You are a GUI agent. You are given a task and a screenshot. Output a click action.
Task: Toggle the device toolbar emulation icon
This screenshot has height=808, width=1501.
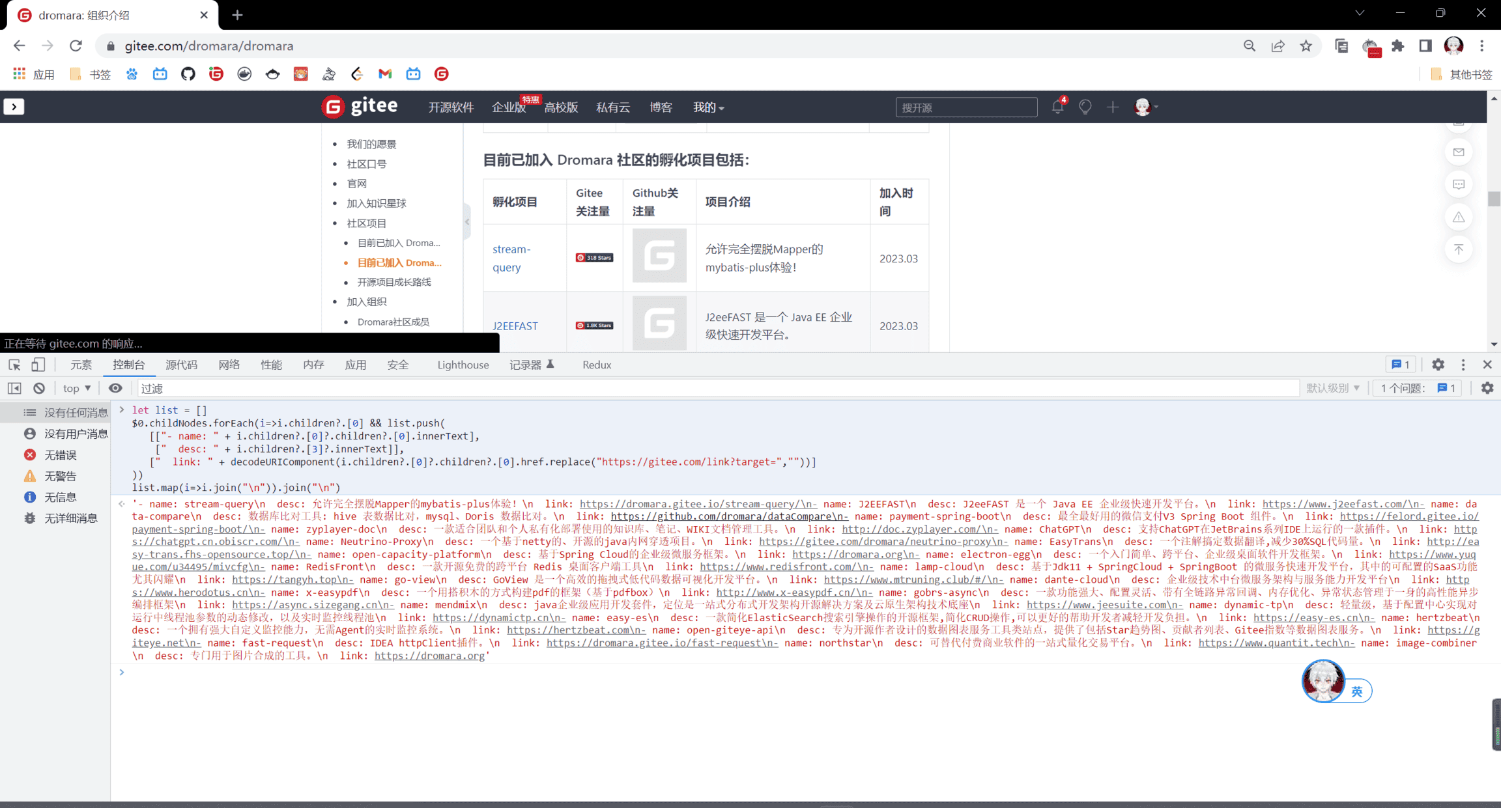pos(38,365)
